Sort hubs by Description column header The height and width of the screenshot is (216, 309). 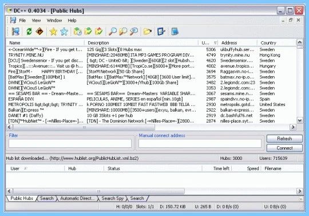(141, 43)
